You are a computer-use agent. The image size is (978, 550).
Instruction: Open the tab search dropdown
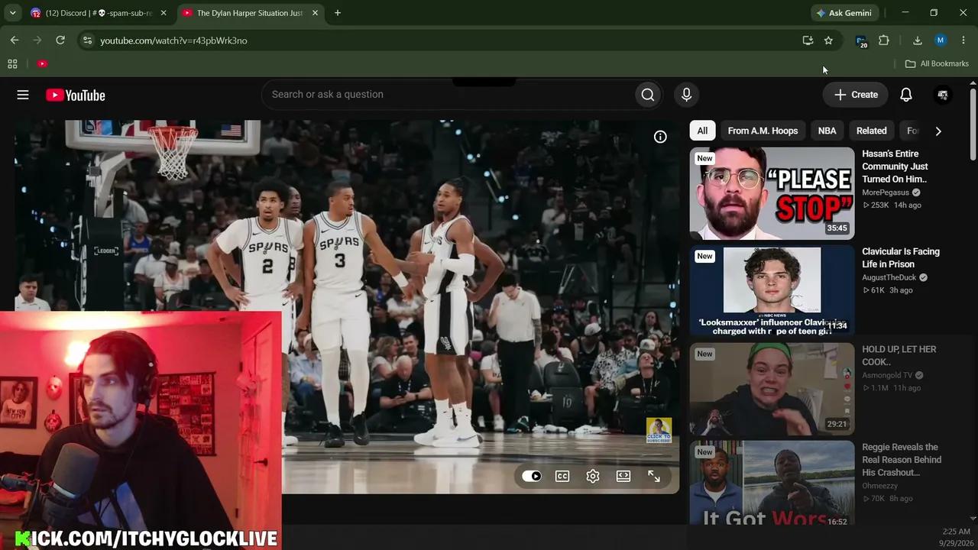click(12, 13)
